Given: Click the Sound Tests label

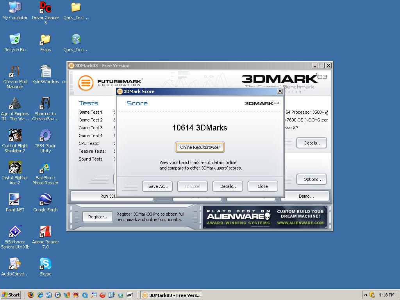Looking at the screenshot, I should (91, 159).
